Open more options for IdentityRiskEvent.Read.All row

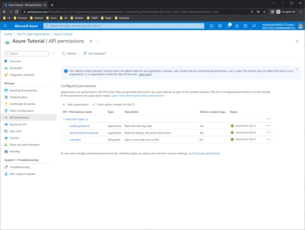pos(269,132)
